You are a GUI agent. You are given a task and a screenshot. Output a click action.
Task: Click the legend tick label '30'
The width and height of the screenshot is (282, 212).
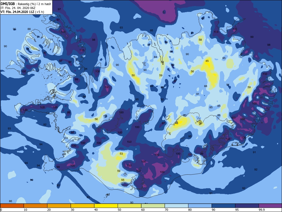point(72,210)
